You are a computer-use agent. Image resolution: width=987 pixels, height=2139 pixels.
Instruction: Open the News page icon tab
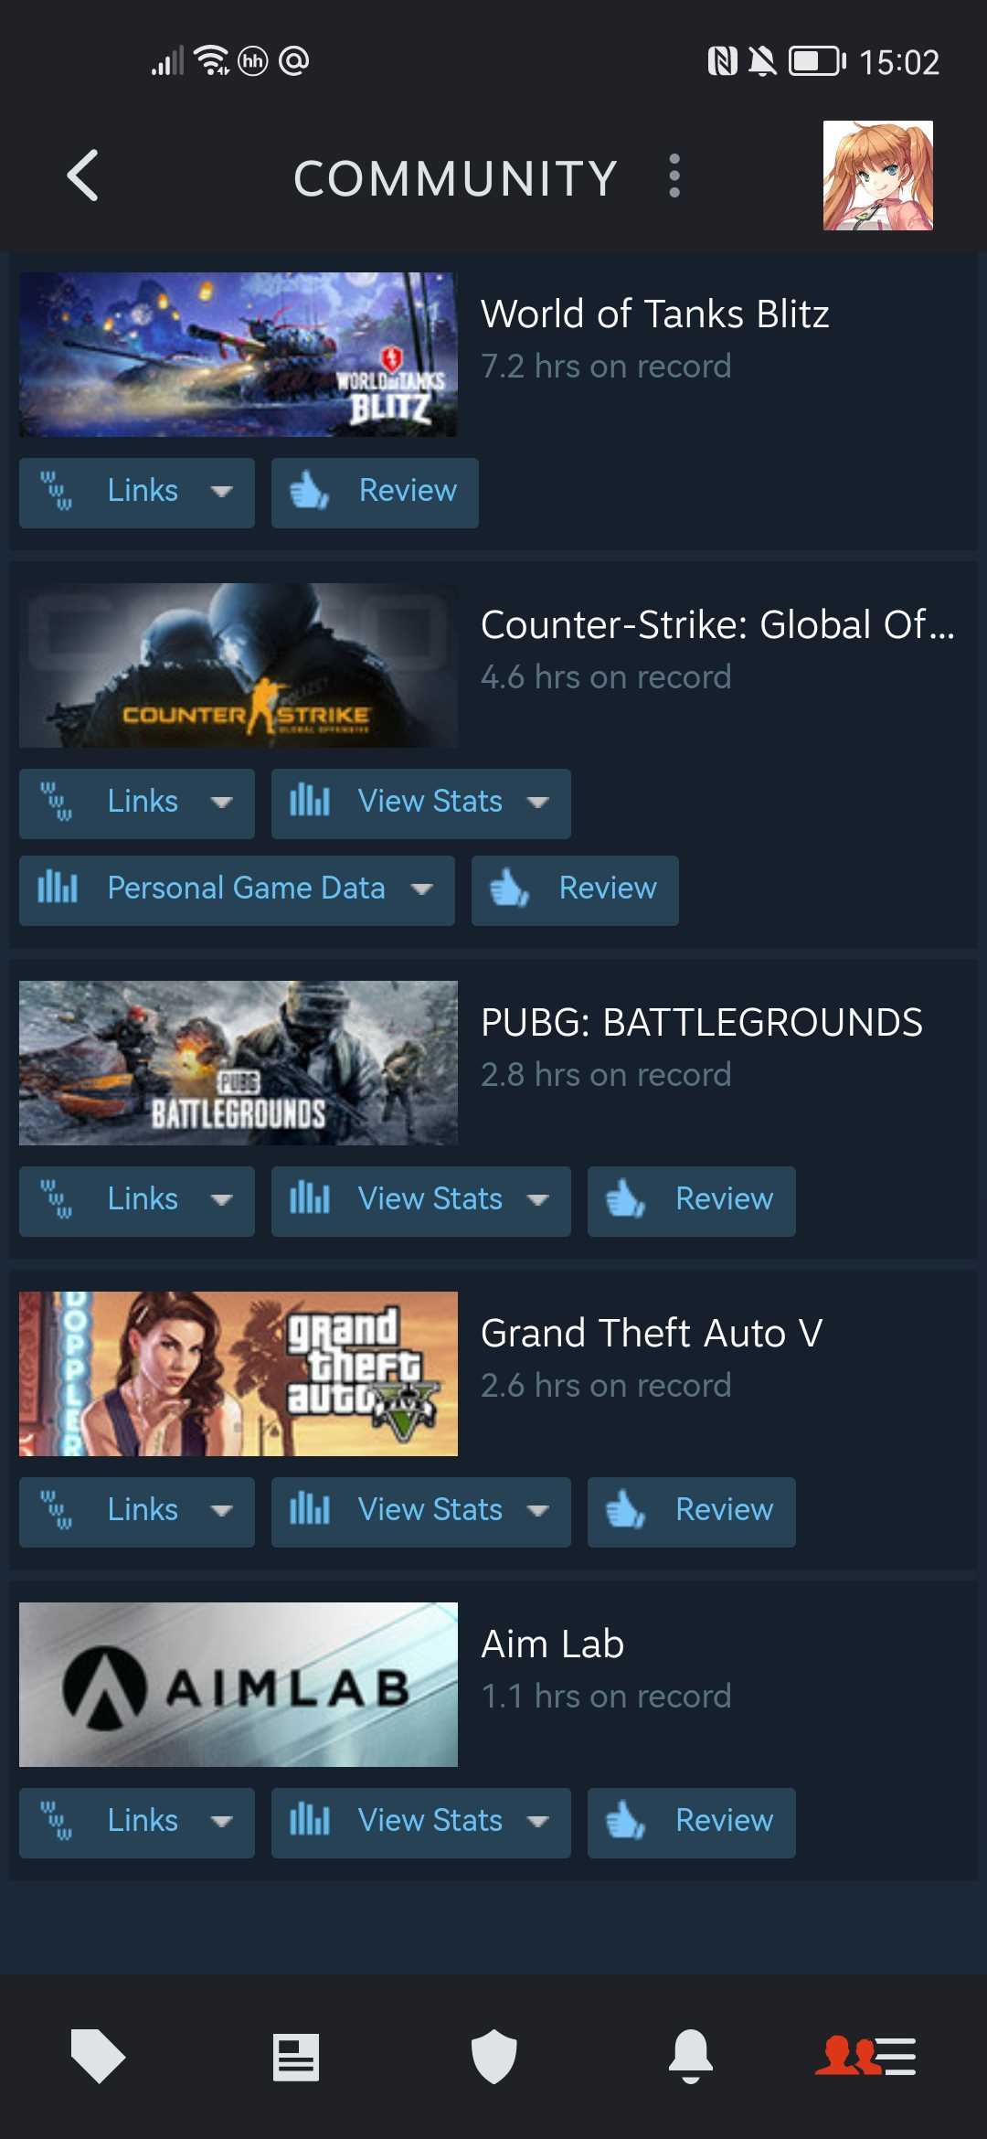point(296,2057)
